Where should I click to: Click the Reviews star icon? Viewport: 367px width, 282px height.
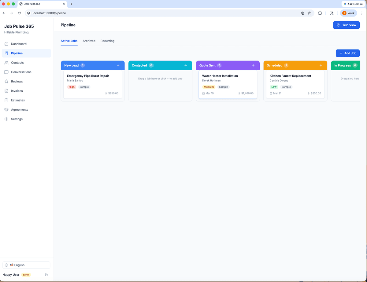click(6, 81)
